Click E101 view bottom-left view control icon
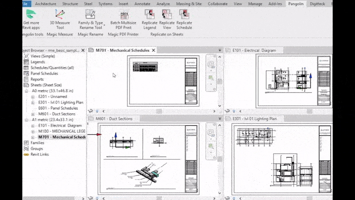The image size is (355, 200). pyautogui.click(x=227, y=111)
